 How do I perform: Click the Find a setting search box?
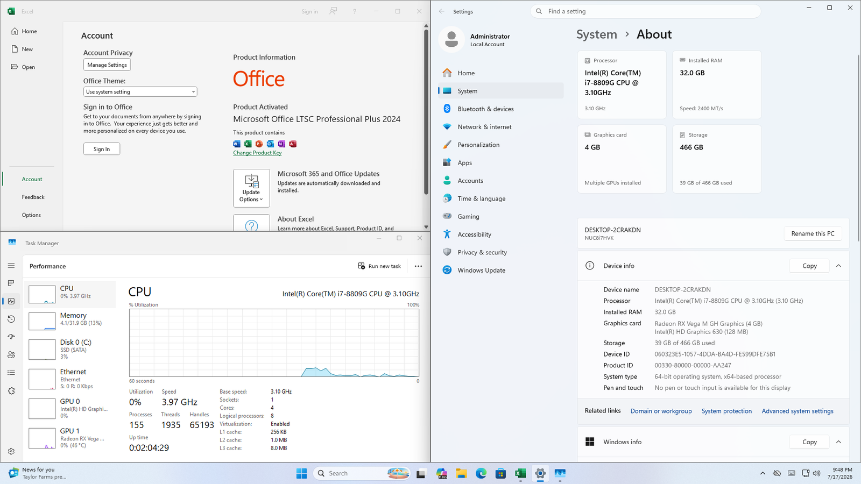click(646, 11)
